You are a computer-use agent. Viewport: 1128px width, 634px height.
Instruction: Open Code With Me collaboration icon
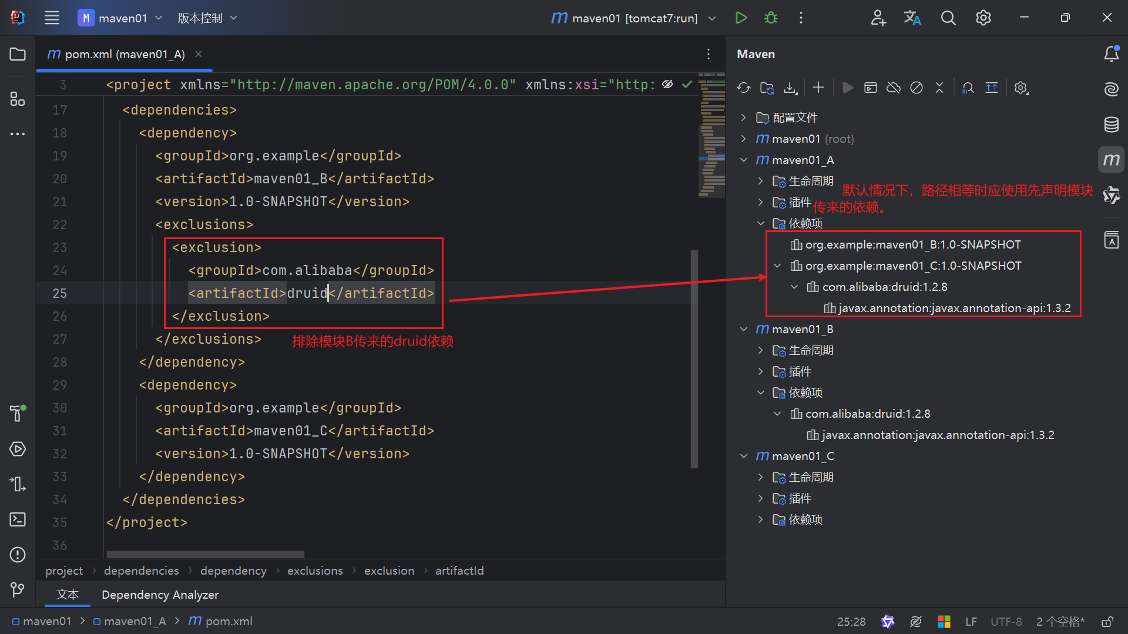[878, 18]
